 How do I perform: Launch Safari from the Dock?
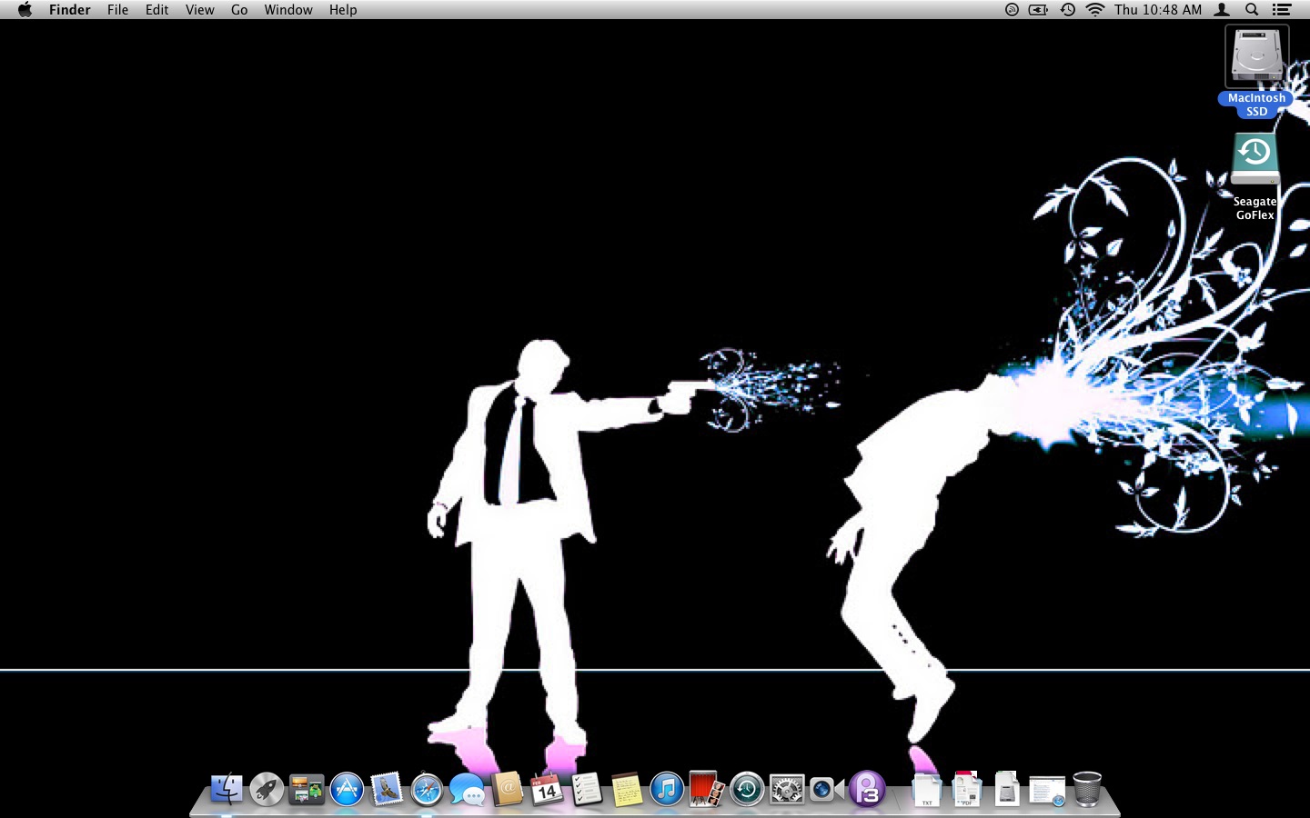427,789
